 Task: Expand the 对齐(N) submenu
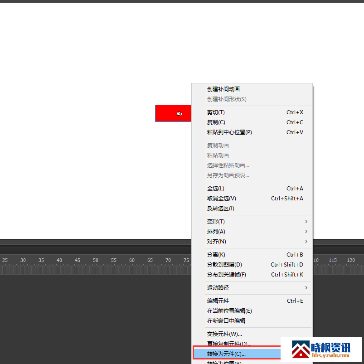pos(252,242)
